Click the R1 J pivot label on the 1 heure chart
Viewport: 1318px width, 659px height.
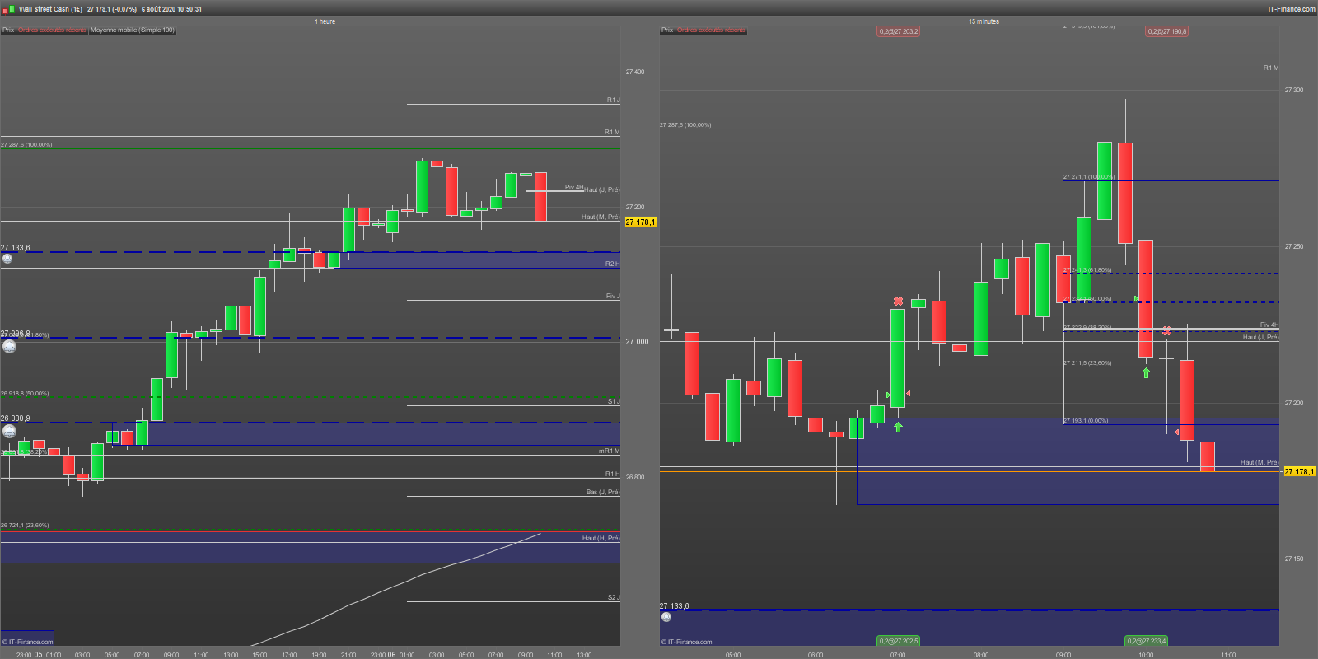click(614, 100)
